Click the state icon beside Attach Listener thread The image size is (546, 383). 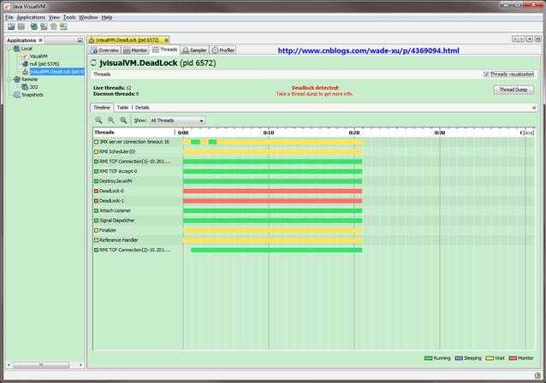[x=97, y=211]
